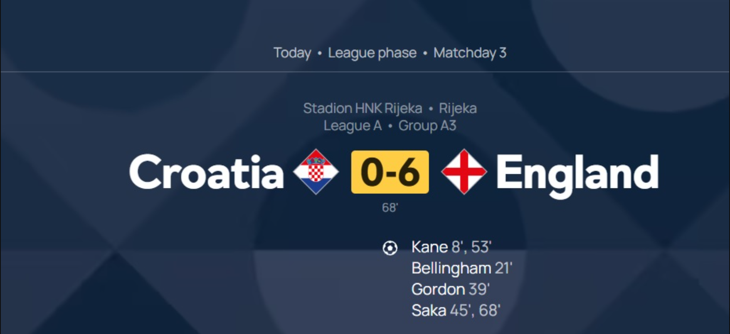Screen dimensions: 730x334
Task: Click Kane's 53' goal time
Action: click(x=481, y=247)
